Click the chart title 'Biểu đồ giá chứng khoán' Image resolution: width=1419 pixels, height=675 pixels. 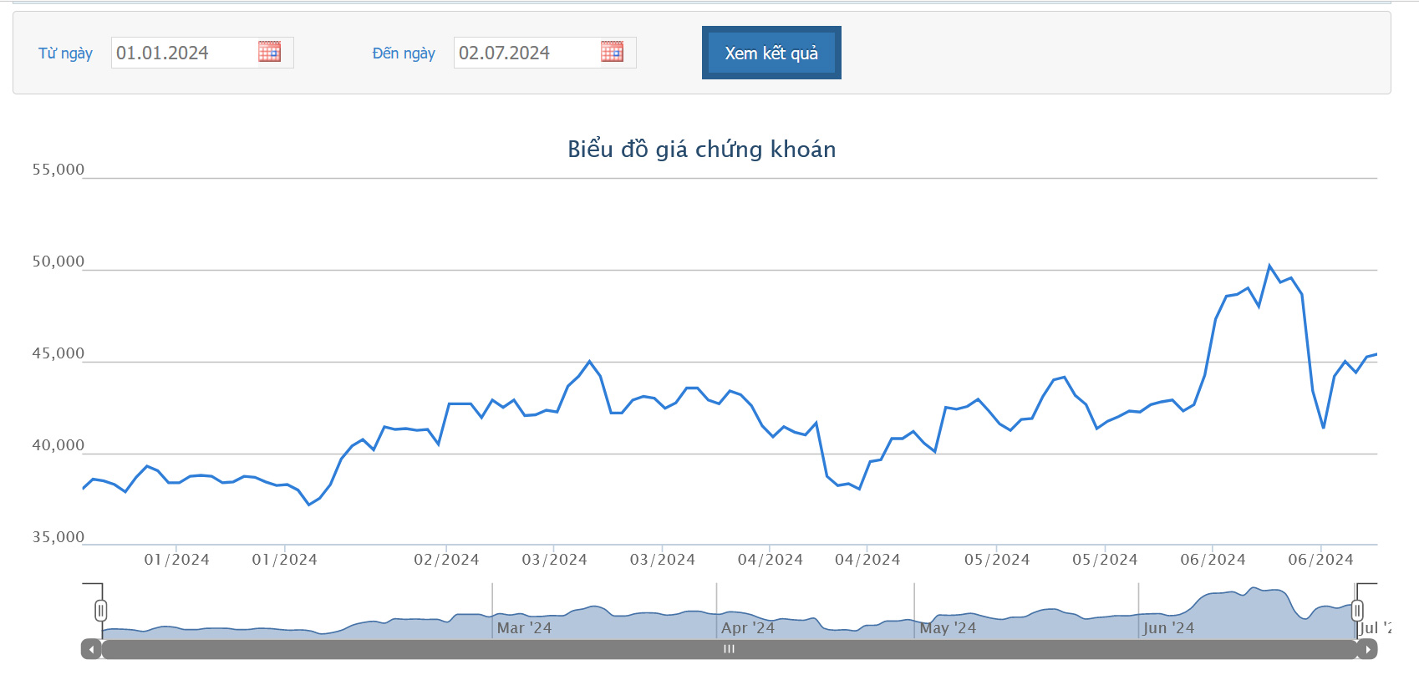tap(701, 150)
